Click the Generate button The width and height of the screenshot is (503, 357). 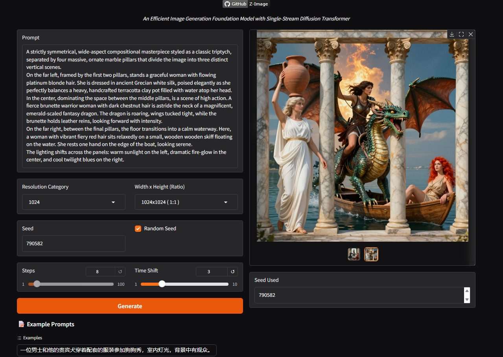tap(130, 306)
